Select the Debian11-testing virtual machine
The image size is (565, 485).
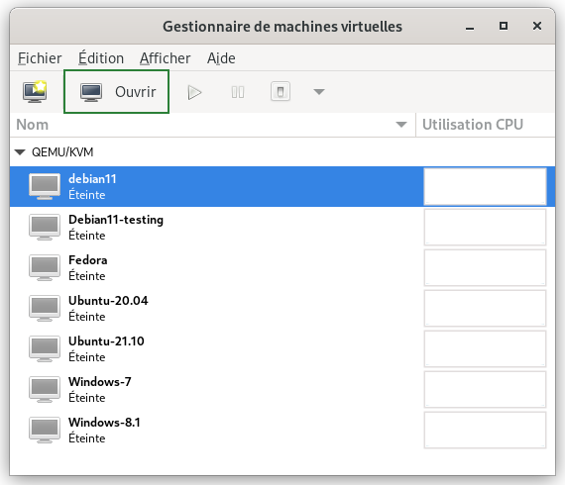pyautogui.click(x=282, y=227)
